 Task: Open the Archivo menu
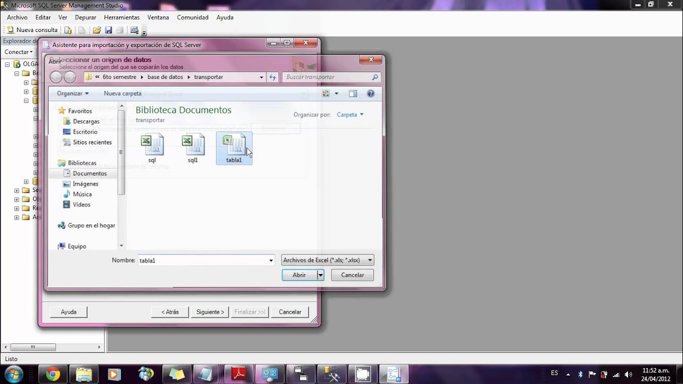click(17, 17)
